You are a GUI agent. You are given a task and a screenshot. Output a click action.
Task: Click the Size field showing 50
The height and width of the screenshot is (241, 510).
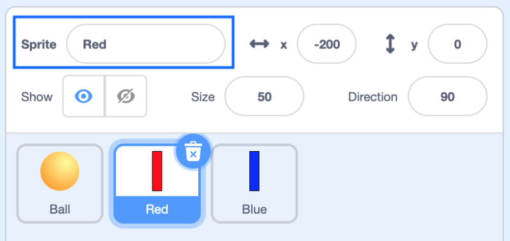(x=265, y=97)
